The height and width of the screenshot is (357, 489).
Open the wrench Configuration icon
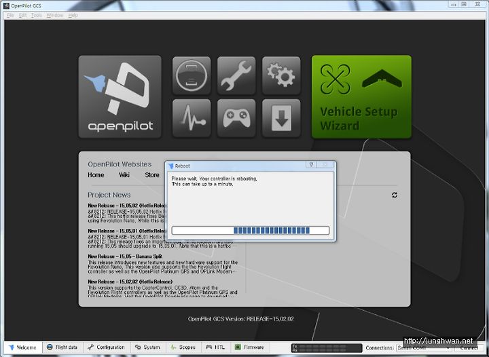click(236, 75)
